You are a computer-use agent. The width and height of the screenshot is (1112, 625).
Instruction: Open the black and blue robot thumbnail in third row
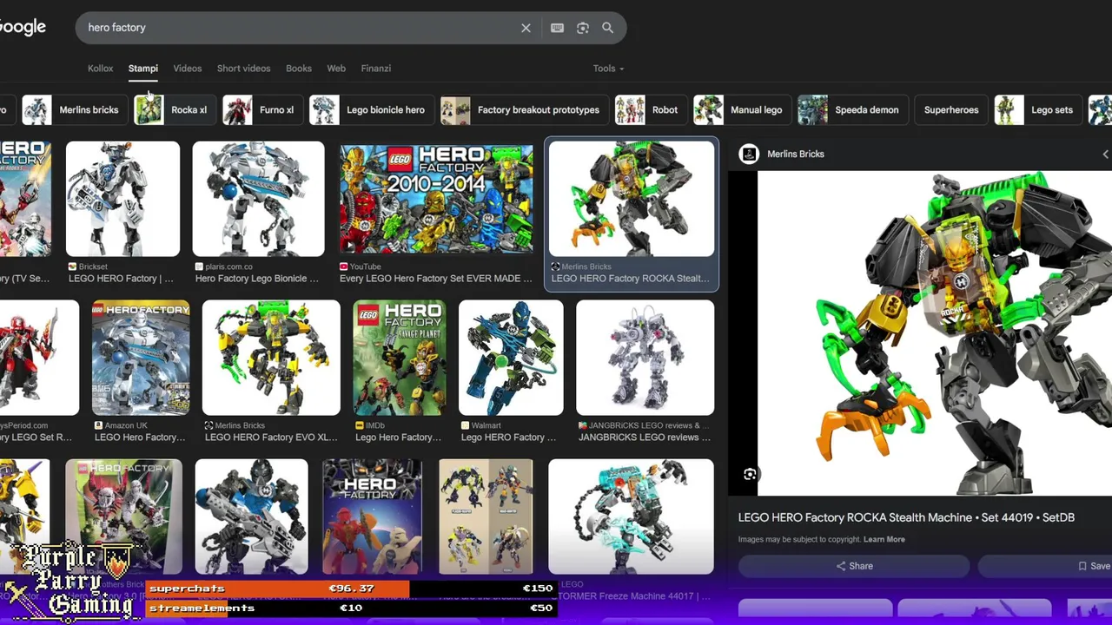coord(251,516)
